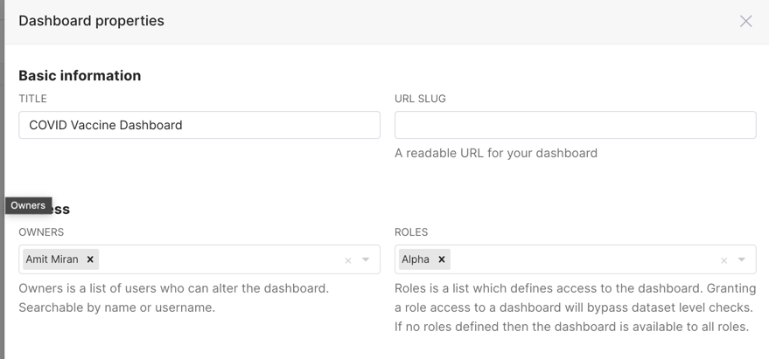Screen dimensions: 769x359
Task: Close the Dashboard properties dialog
Action: 745,21
